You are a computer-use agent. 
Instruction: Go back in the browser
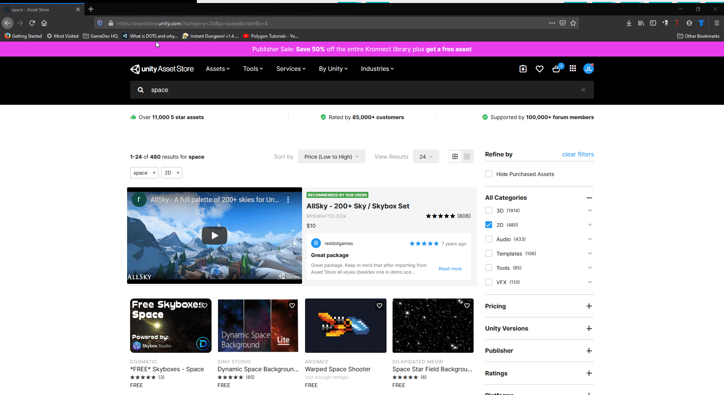(8, 23)
